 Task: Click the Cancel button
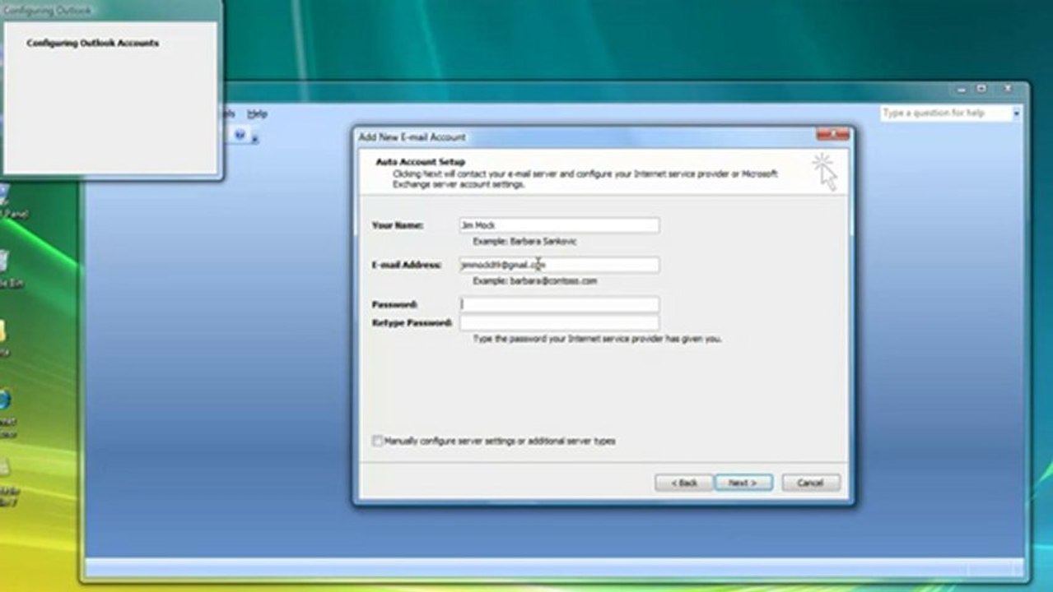point(810,483)
